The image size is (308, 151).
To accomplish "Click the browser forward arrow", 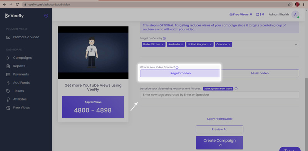I will coord(11,4).
